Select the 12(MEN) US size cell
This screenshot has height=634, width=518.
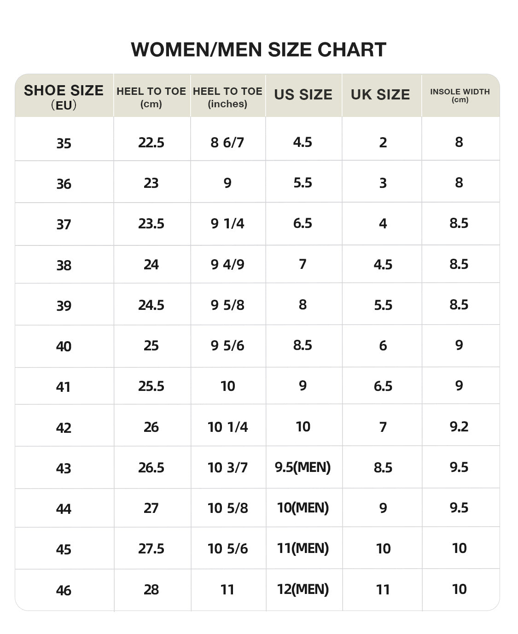(x=303, y=590)
